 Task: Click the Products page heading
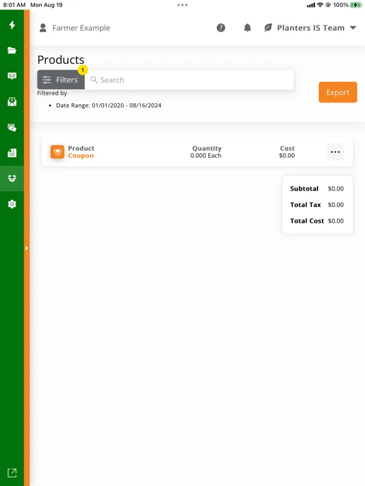(x=61, y=60)
